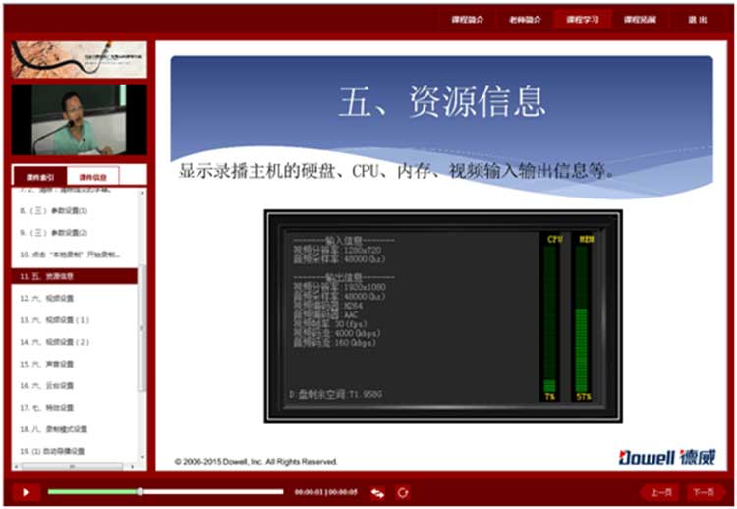Click the swap layout arrows icon
737x509 pixels.
377,492
